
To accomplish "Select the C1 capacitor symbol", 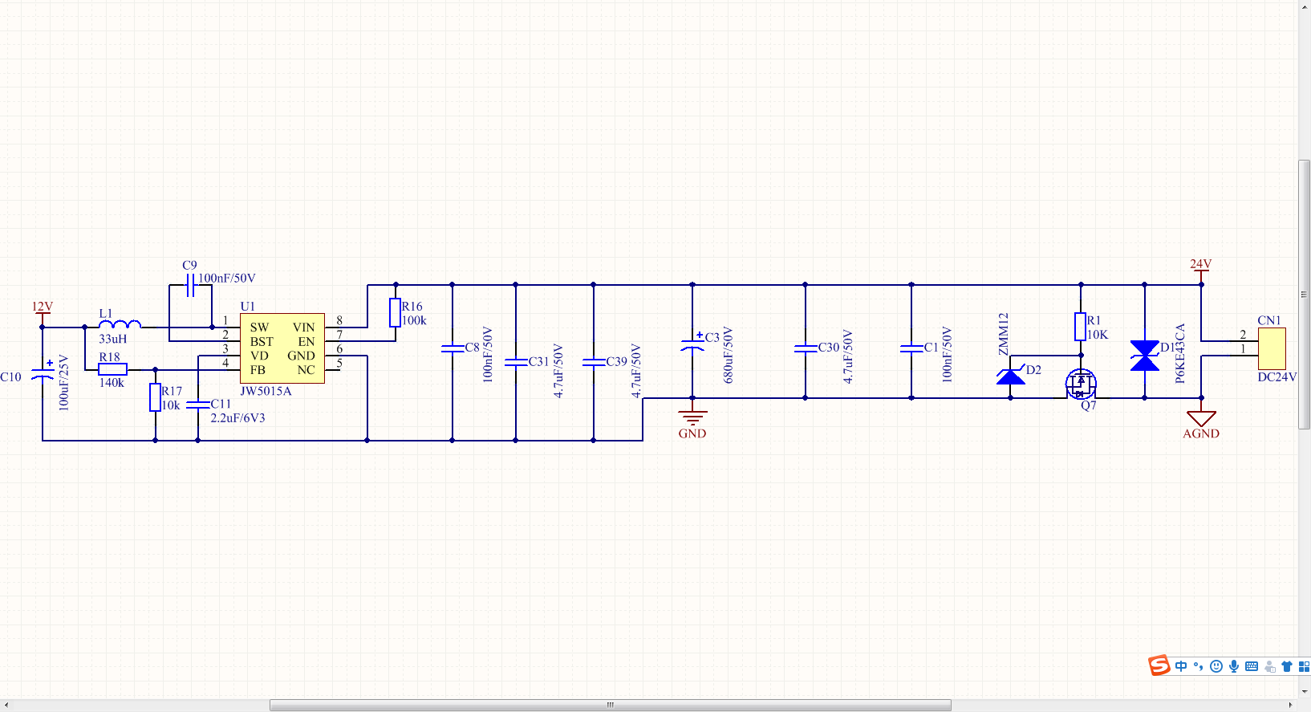I will pos(911,348).
